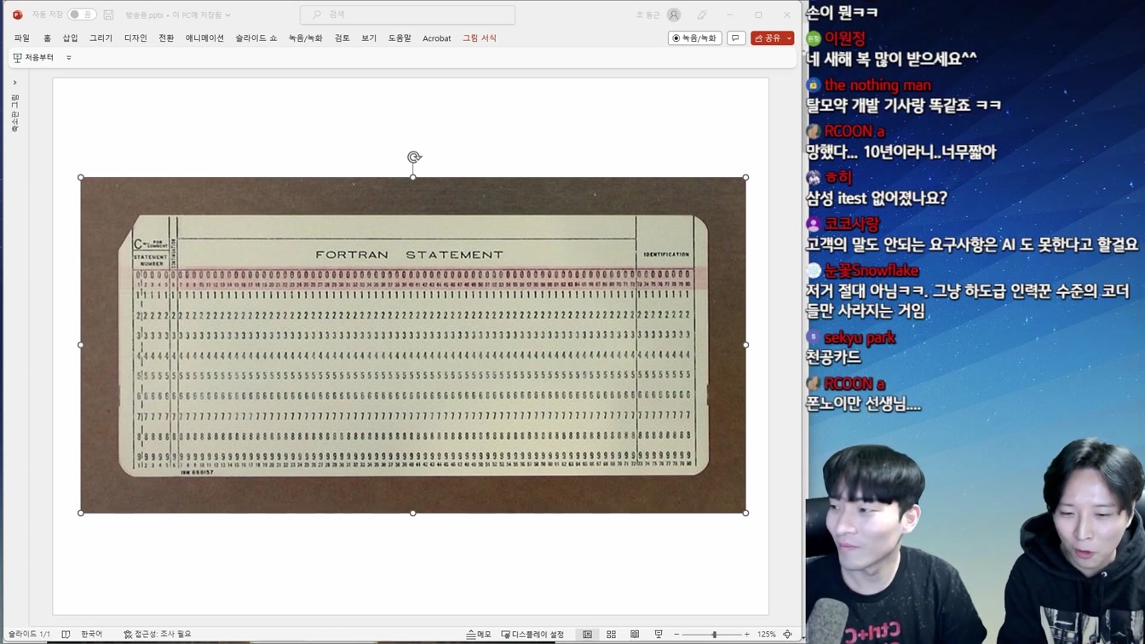
Task: Click the rotation handle above the picture
Action: coord(414,157)
